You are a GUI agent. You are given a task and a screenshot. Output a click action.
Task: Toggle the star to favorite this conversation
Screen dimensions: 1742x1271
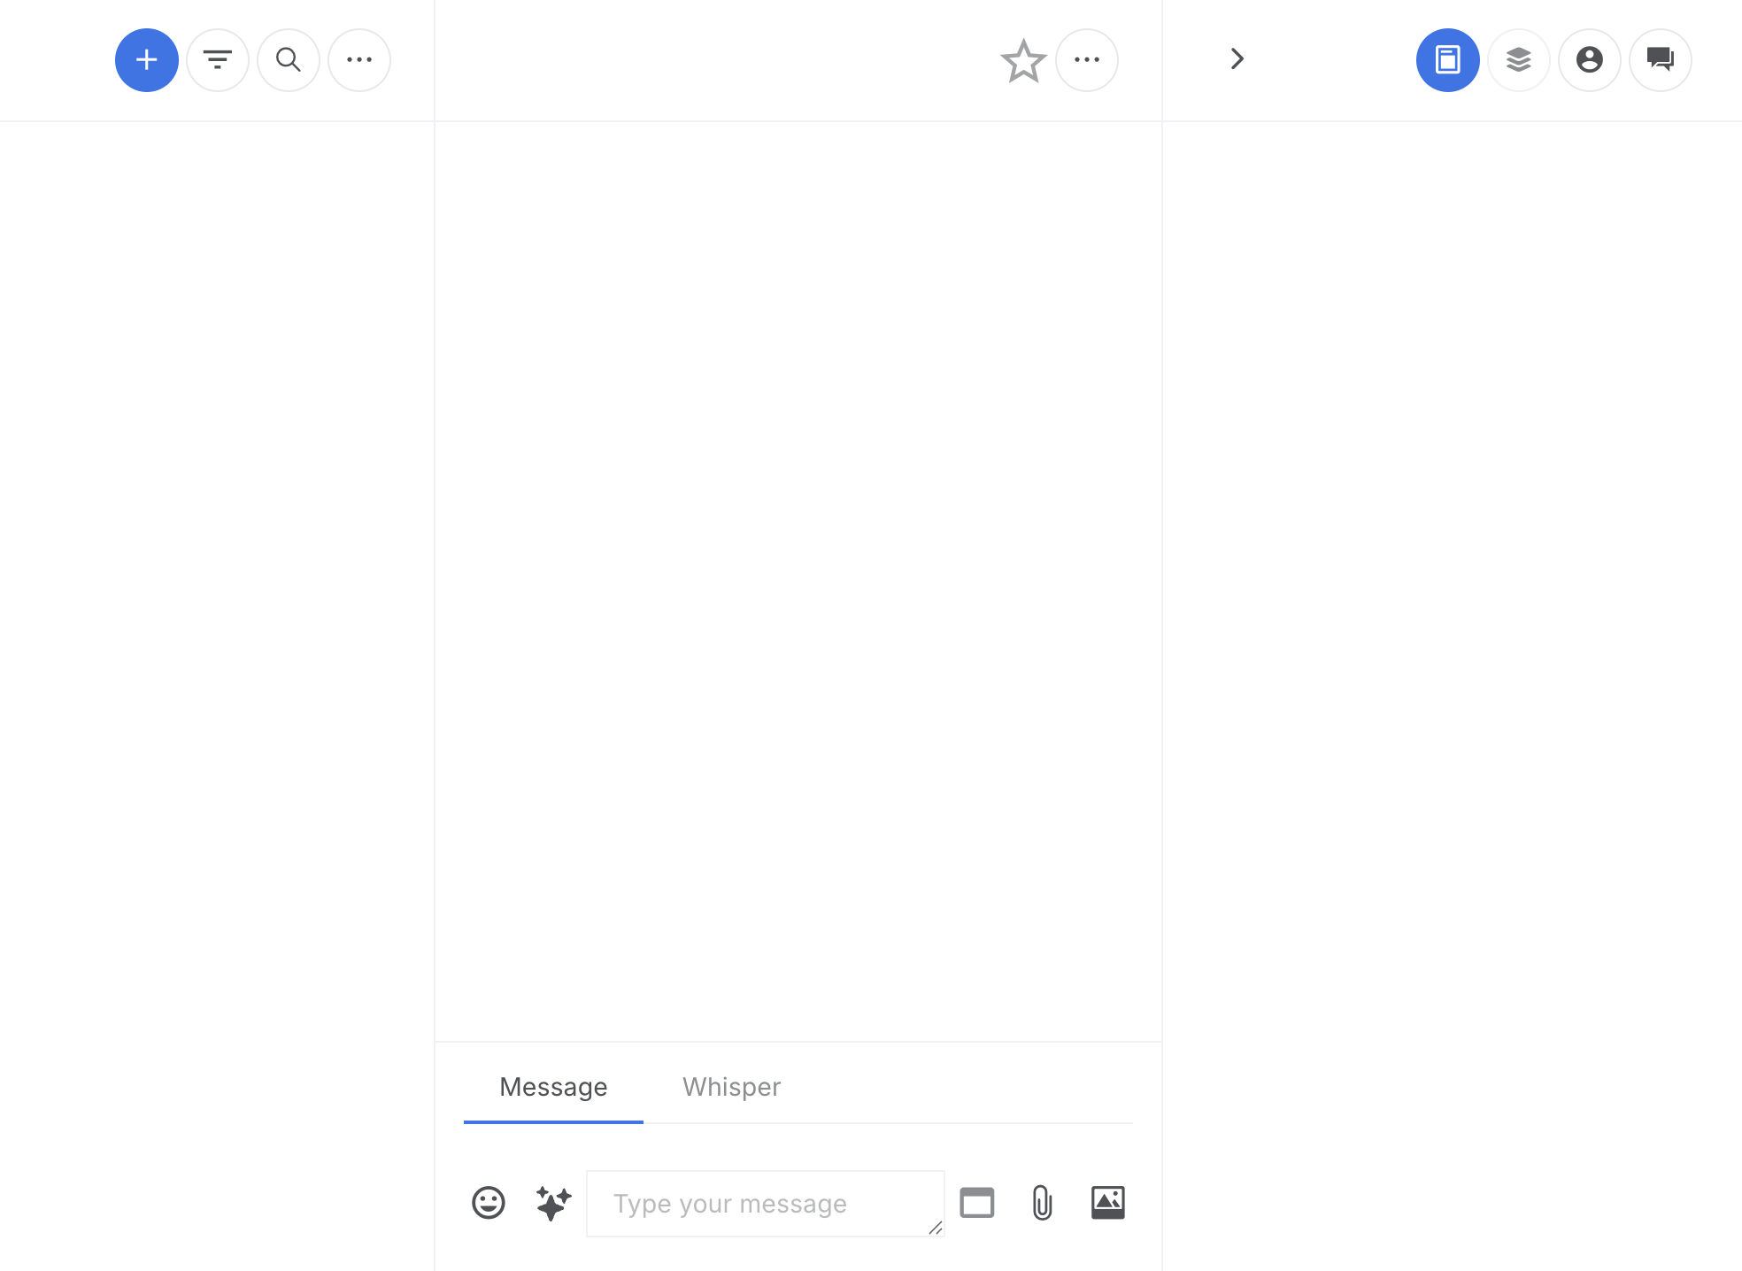click(1022, 60)
